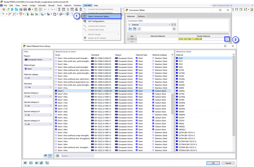The width and height of the screenshot is (254, 167).
Task: Open the Calculate menu
Action: (42, 5)
